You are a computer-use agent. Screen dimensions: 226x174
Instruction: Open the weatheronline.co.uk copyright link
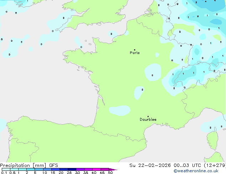tap(196, 171)
